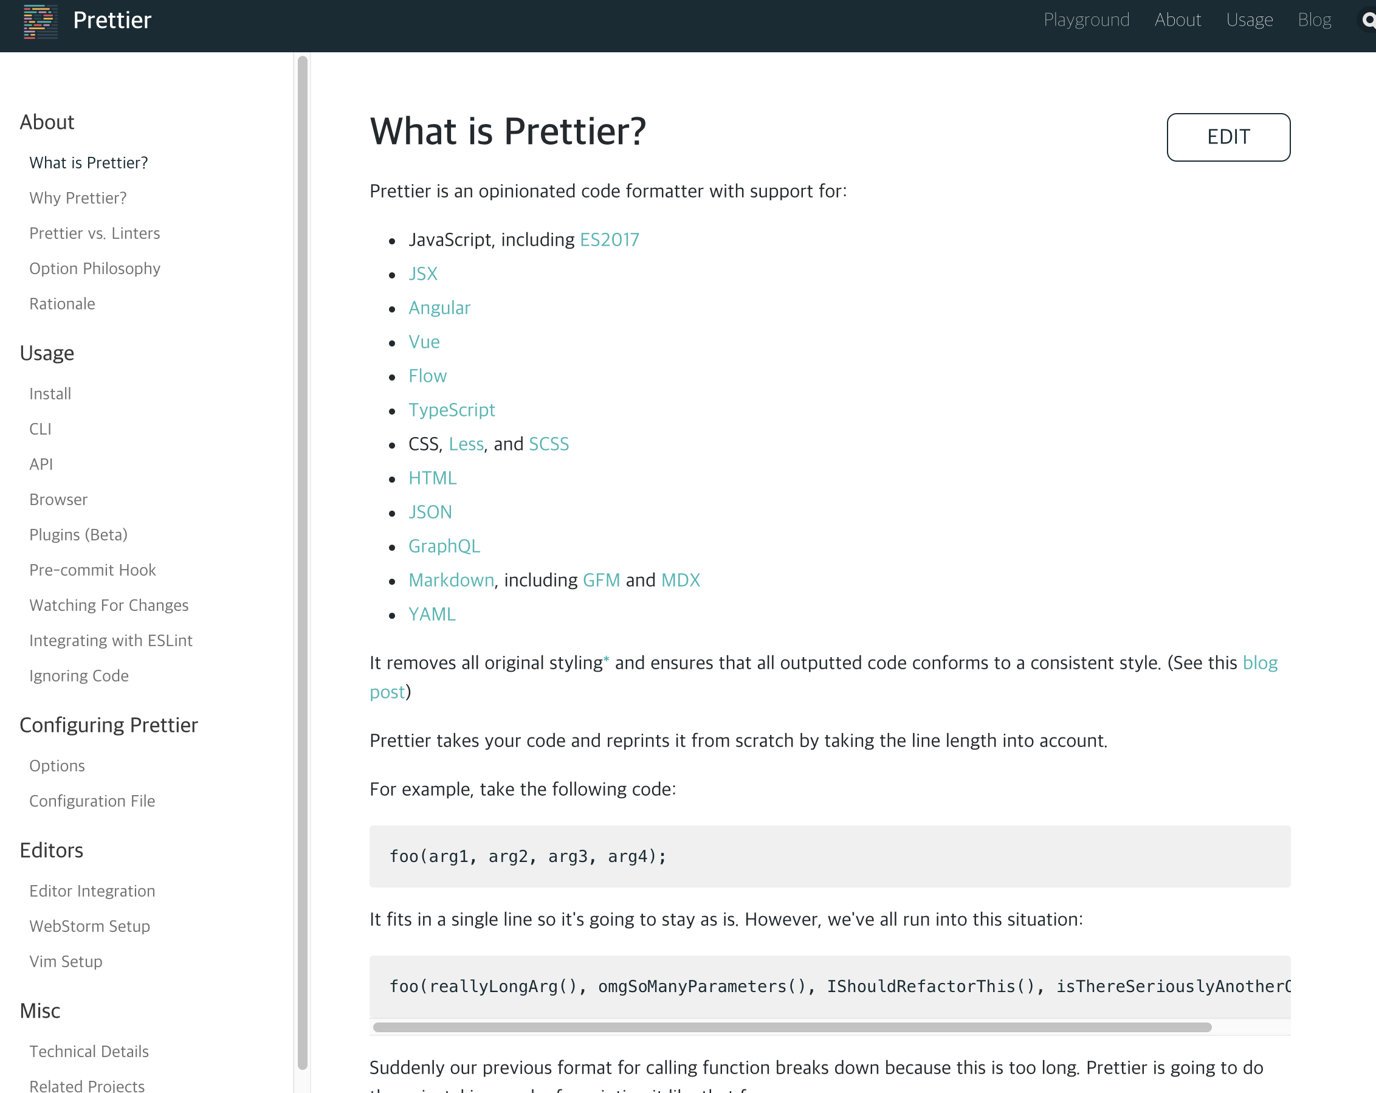The height and width of the screenshot is (1093, 1376).
Task: Click the blog post link
Action: pyautogui.click(x=1259, y=663)
